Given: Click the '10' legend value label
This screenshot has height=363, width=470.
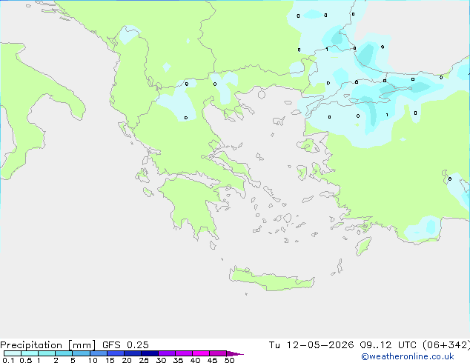Looking at the screenshot, I should click(93, 360).
